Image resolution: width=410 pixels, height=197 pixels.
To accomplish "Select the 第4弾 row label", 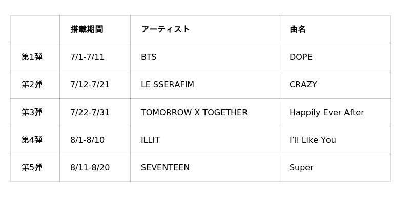I will pyautogui.click(x=32, y=140).
